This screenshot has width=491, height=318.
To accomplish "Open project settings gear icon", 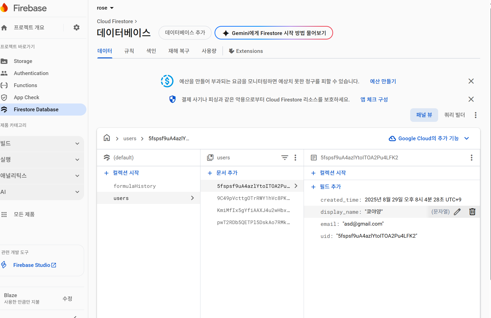I will (x=77, y=27).
